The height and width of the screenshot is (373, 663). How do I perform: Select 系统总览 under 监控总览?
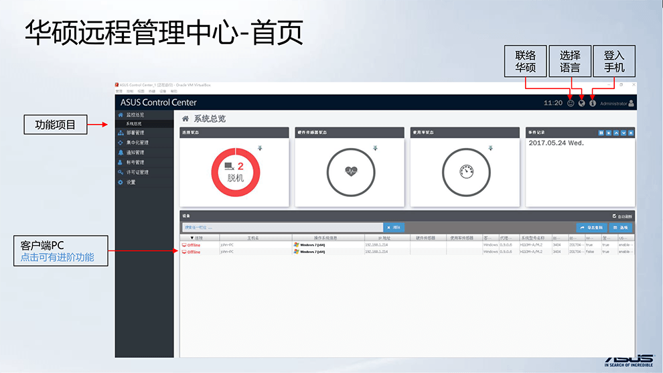(x=134, y=124)
